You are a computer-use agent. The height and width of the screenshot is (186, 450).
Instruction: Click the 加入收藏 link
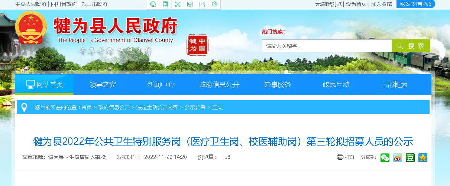click(x=381, y=4)
